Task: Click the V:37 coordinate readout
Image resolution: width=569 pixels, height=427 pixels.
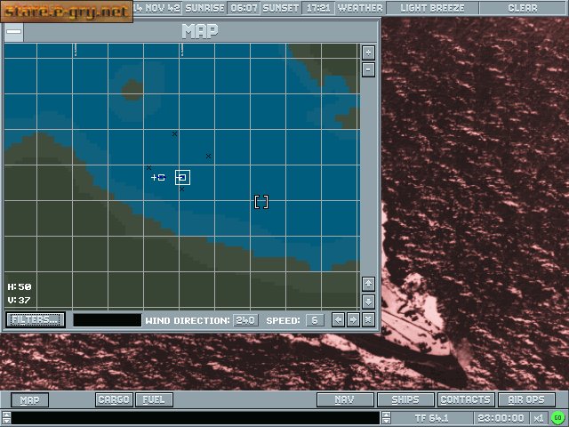Action: point(19,301)
